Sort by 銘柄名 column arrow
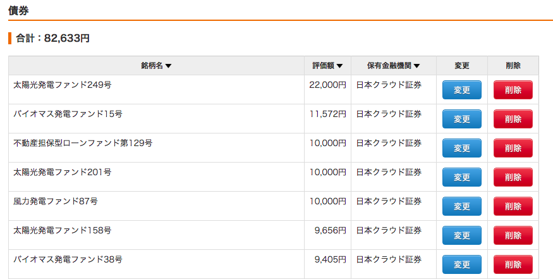The height and width of the screenshot is (279, 553). coord(168,66)
